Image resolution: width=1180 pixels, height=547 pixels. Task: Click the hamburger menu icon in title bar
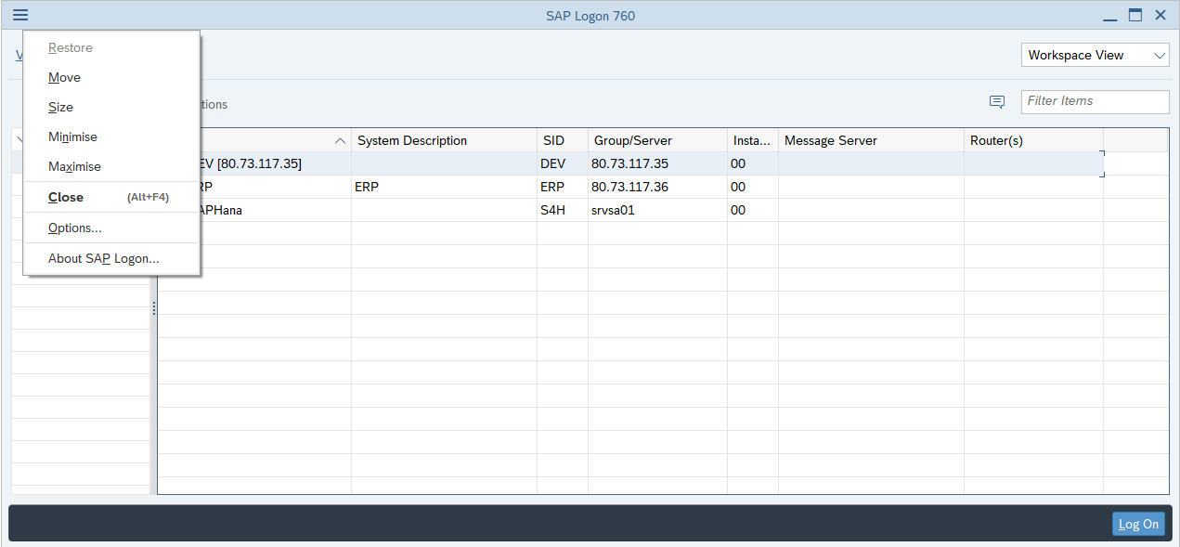[20, 15]
